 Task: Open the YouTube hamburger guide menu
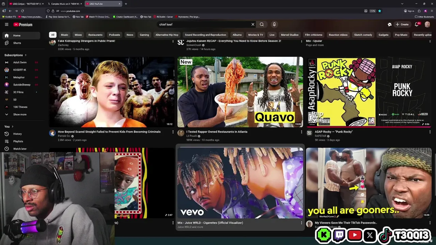[6, 24]
